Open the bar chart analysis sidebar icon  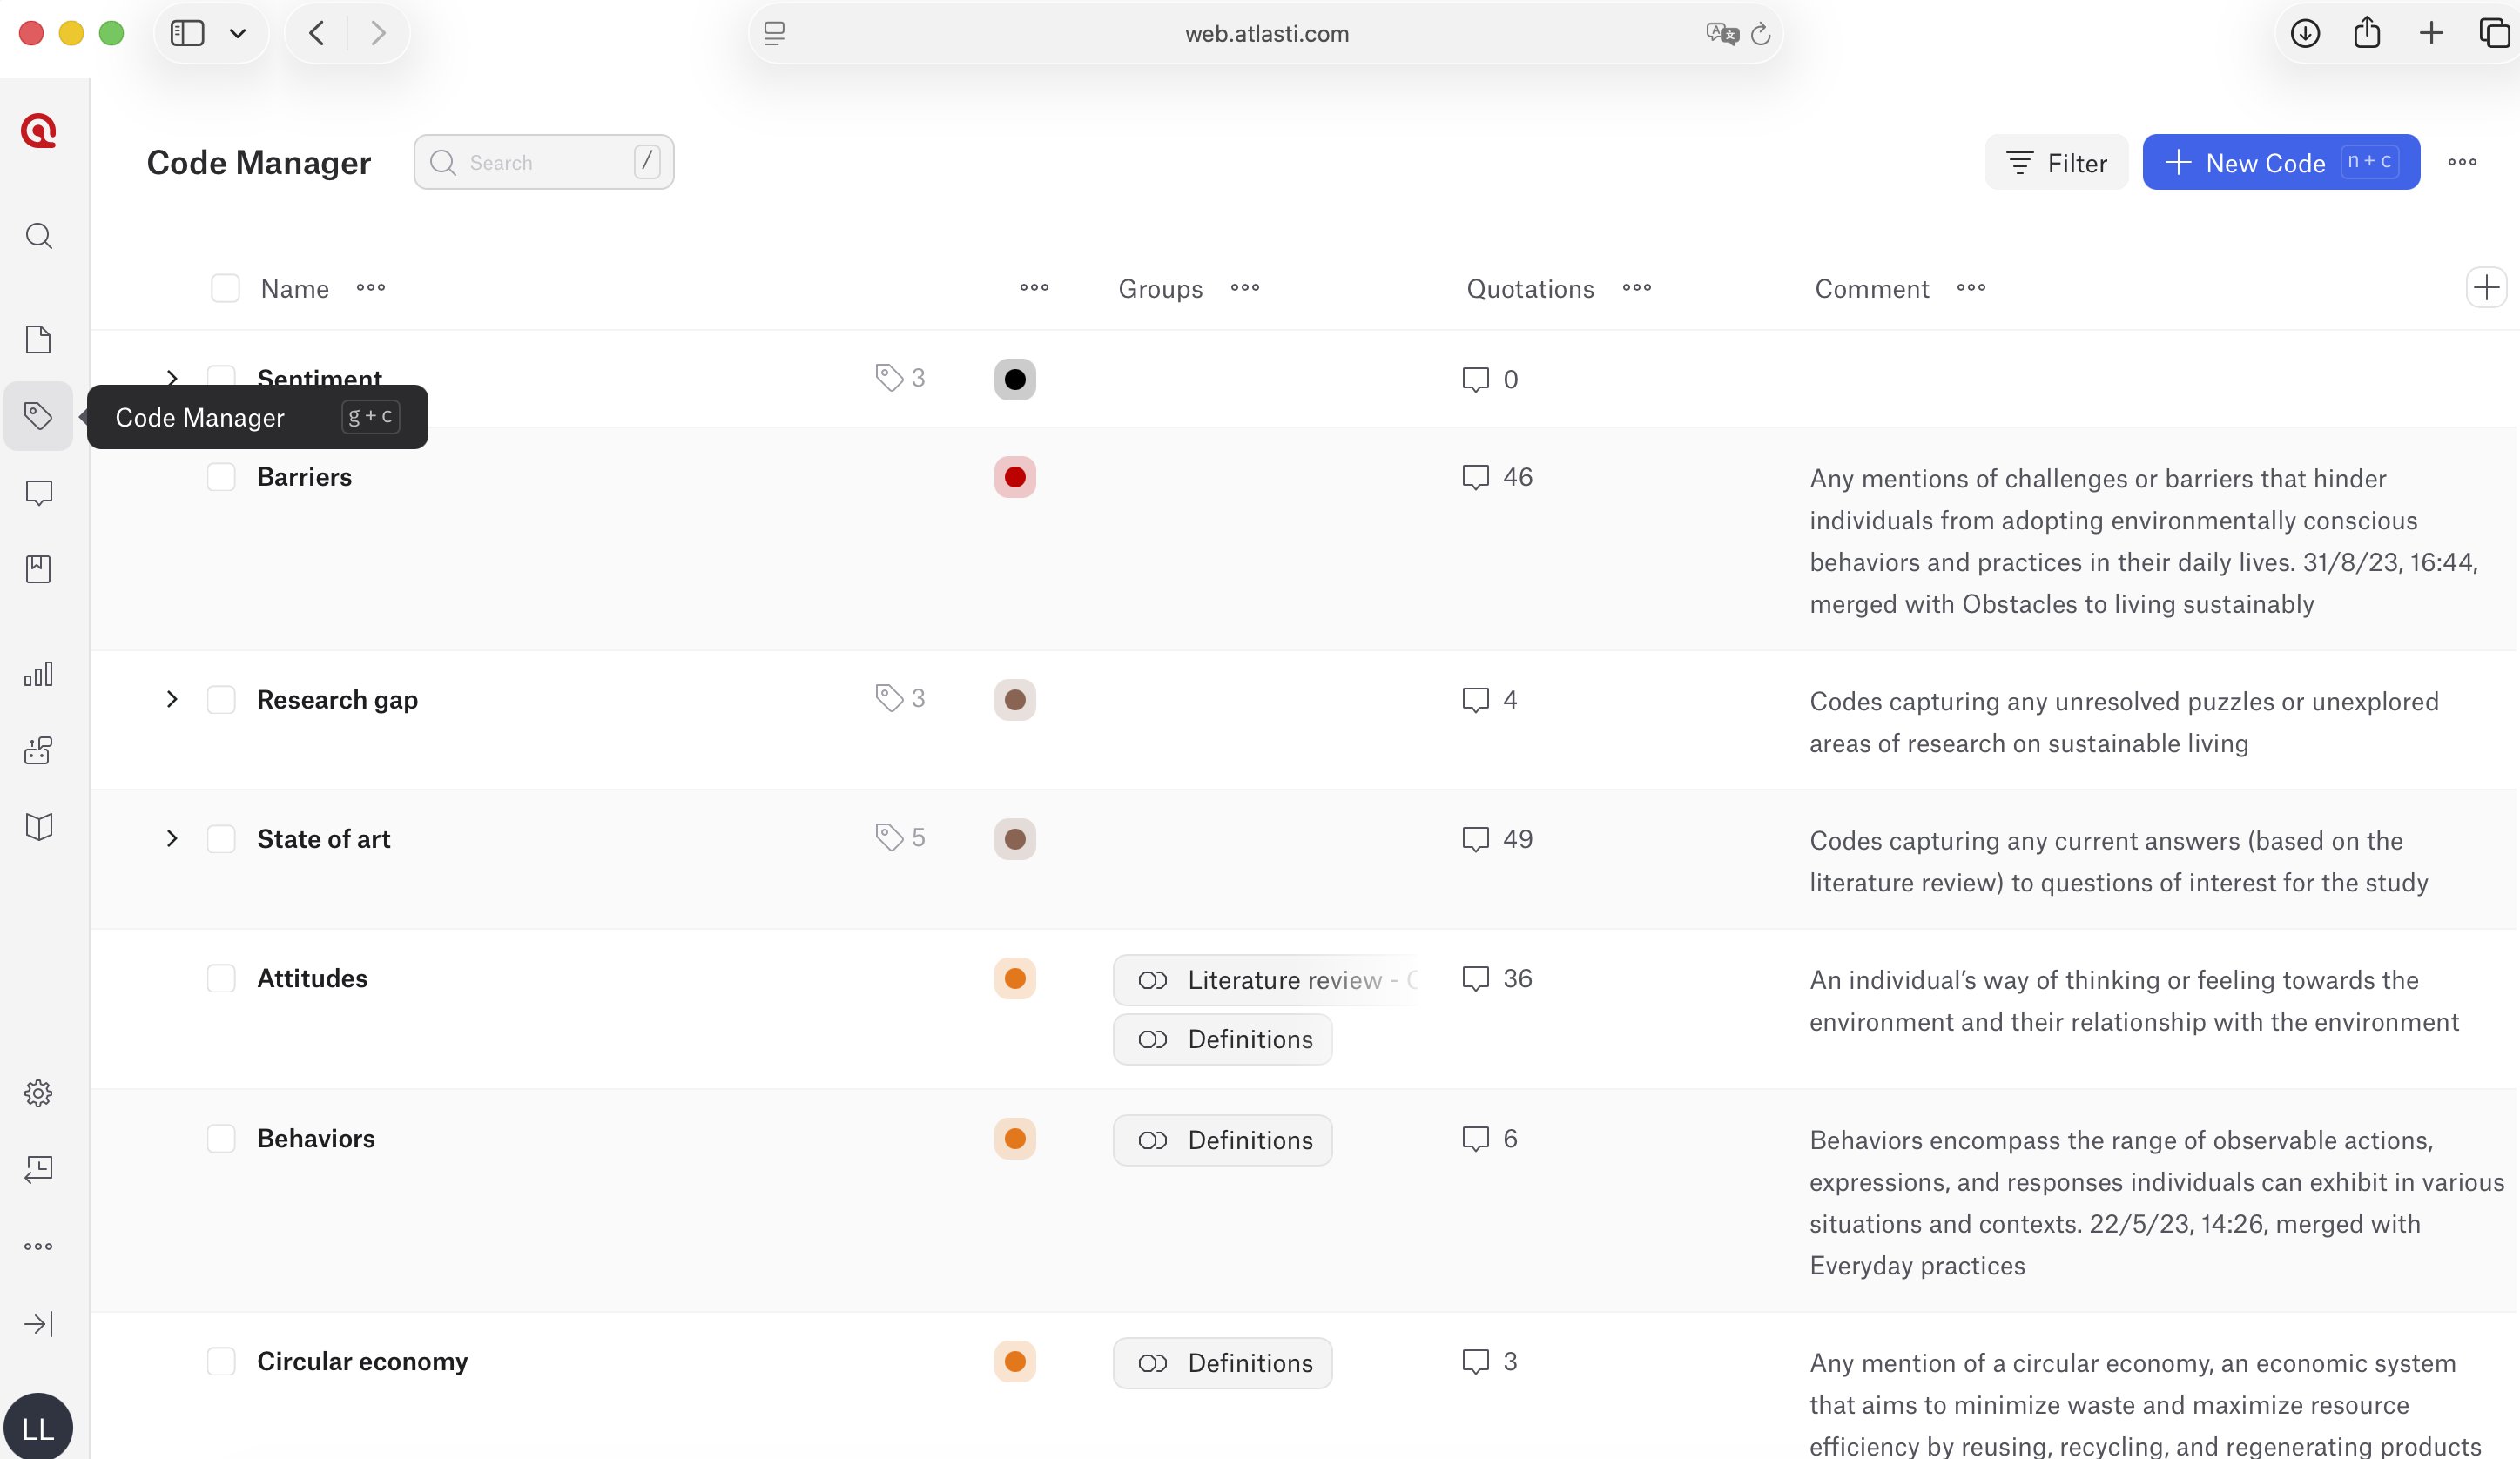[38, 674]
